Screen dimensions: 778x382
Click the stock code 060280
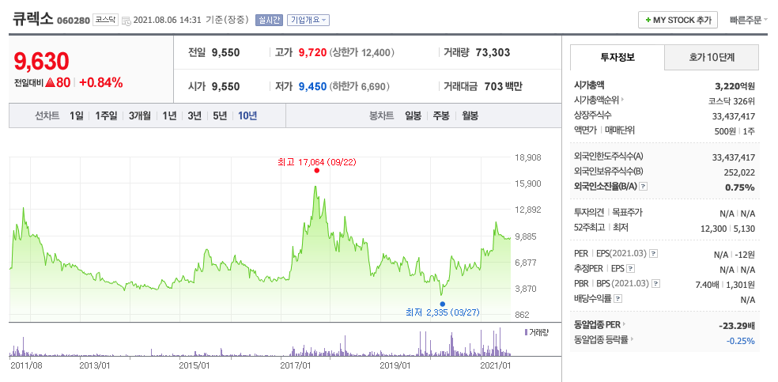[74, 21]
